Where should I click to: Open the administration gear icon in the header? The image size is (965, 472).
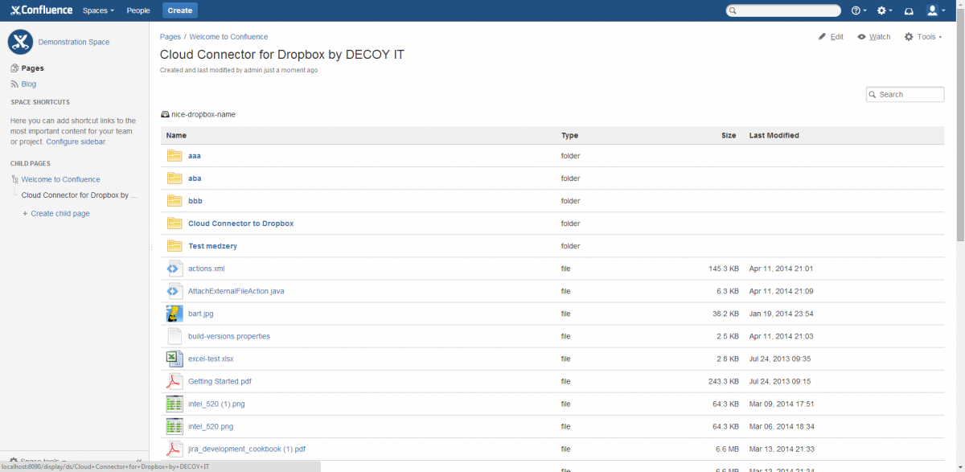point(881,10)
